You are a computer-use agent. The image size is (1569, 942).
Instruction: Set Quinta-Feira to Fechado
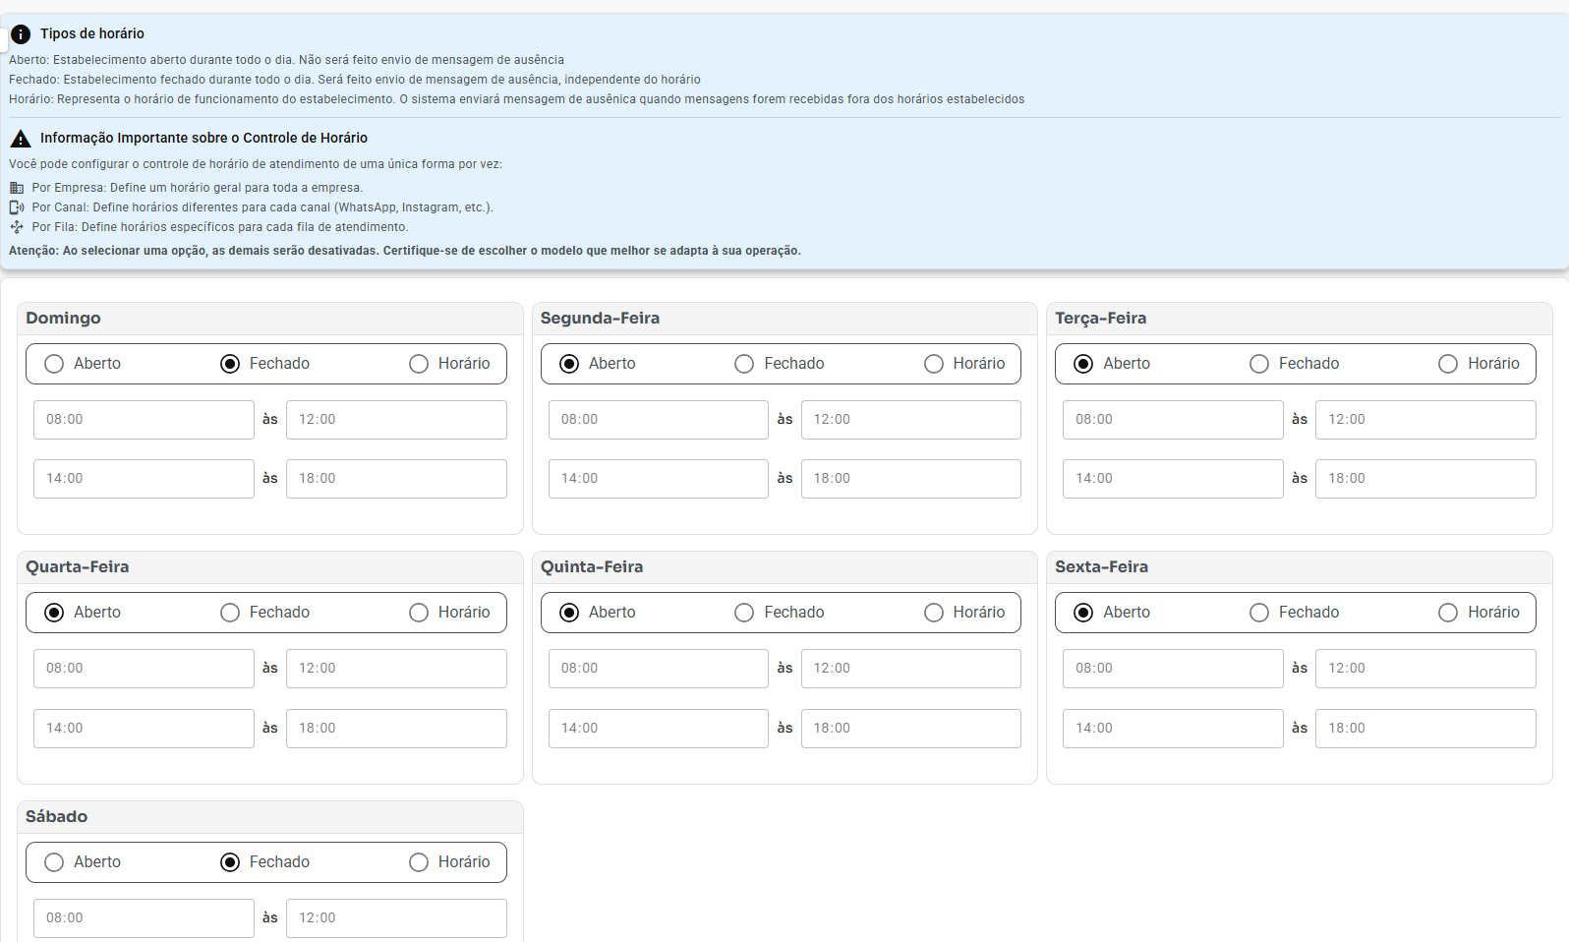pyautogui.click(x=744, y=613)
